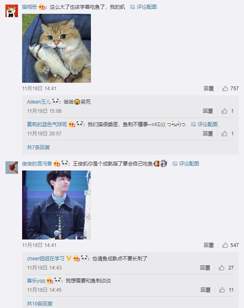This screenshot has height=308, width=244.
Task: Like the 猫相册 comment with 757 likes
Action: (225, 89)
